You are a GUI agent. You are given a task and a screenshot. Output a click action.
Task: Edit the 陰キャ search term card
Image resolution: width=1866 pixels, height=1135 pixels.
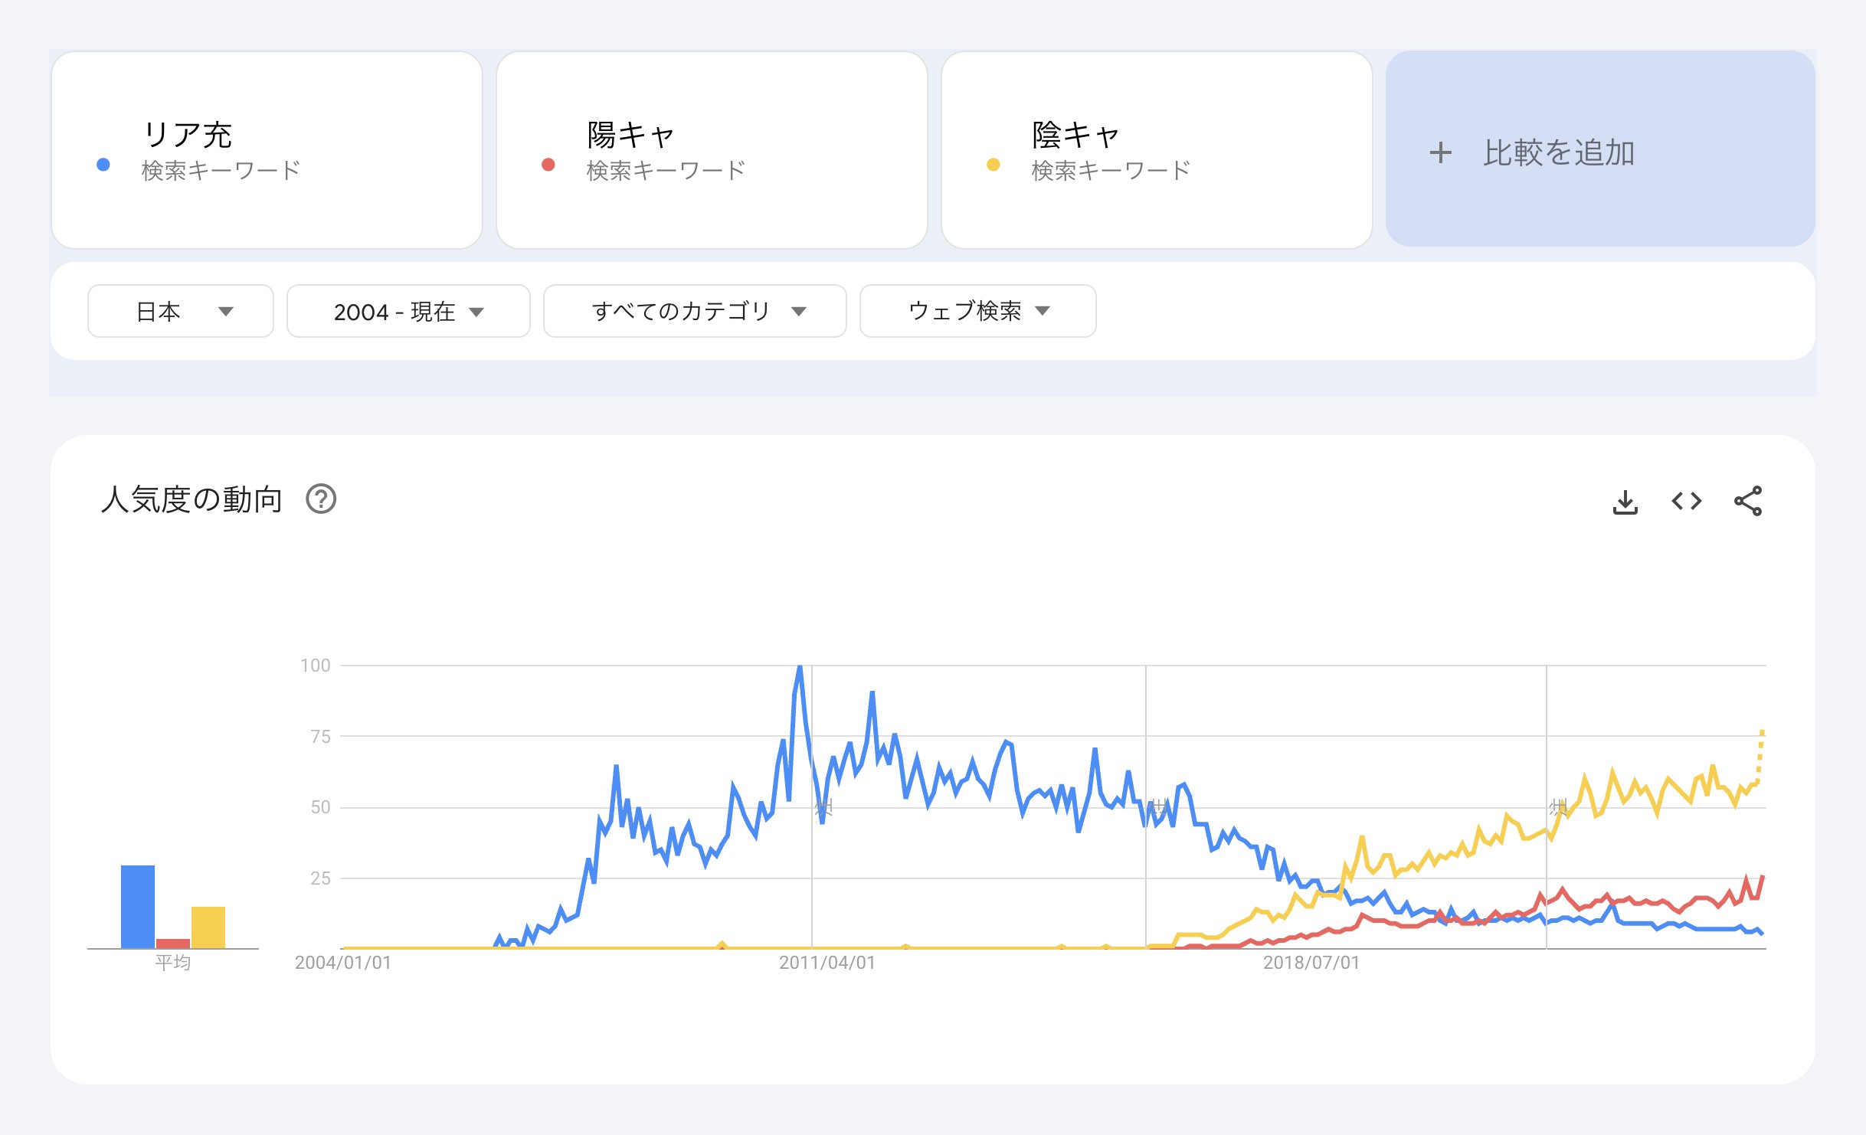tap(1157, 150)
